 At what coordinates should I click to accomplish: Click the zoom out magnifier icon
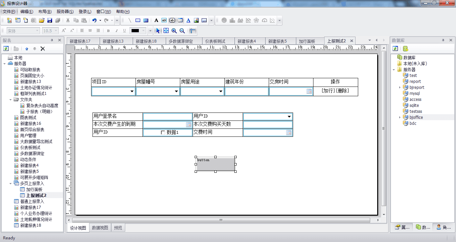(x=182, y=31)
